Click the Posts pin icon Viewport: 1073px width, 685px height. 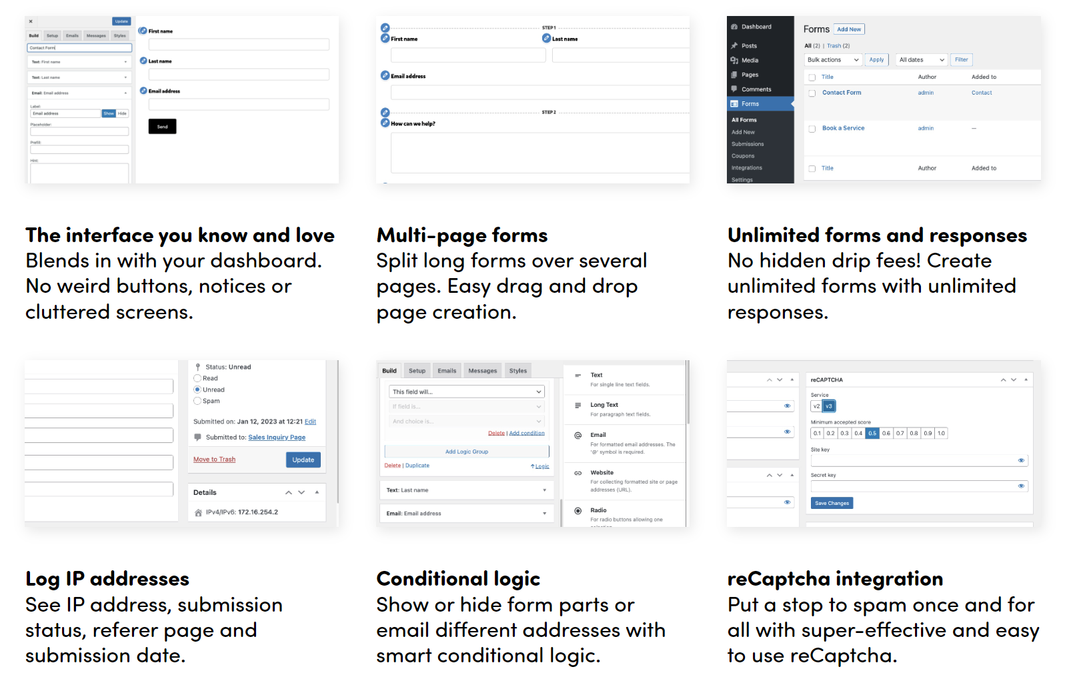734,46
